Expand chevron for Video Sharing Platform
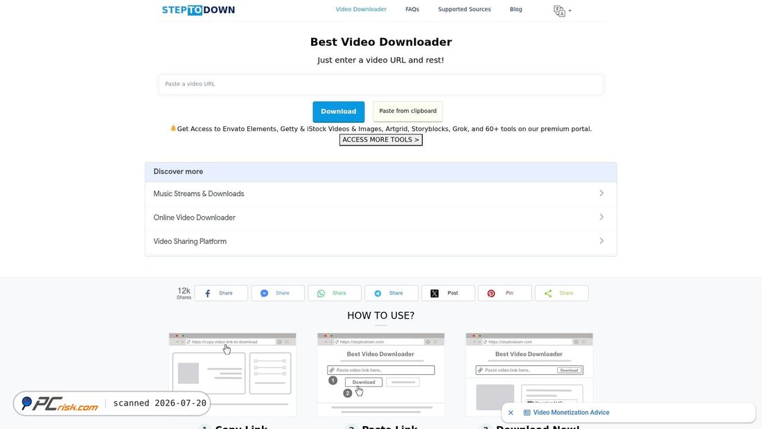Image resolution: width=762 pixels, height=429 pixels. click(x=601, y=240)
